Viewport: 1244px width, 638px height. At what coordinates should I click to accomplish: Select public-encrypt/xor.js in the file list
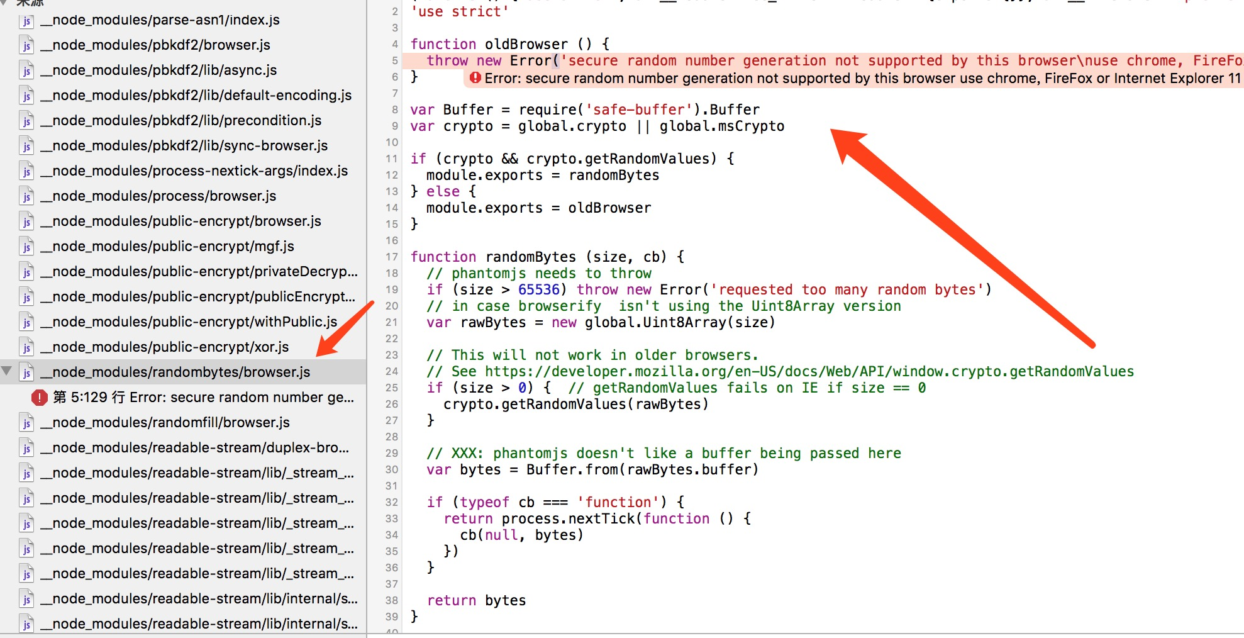(165, 347)
